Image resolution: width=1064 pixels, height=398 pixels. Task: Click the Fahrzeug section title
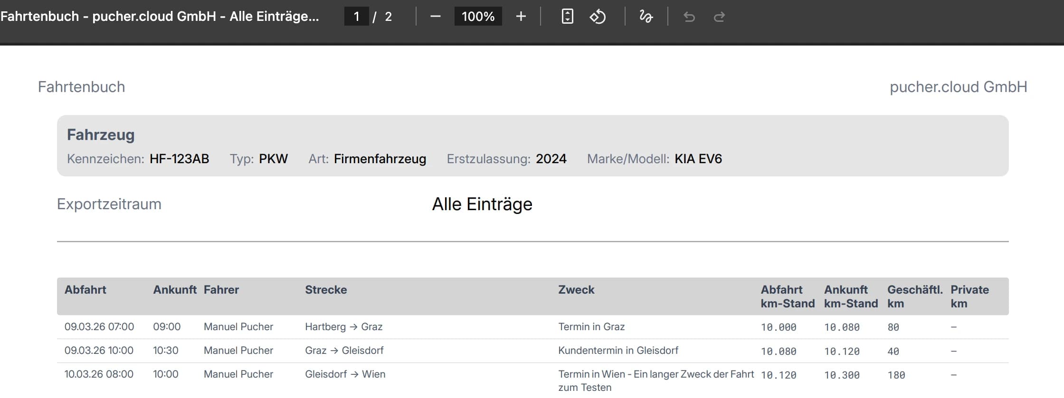pyautogui.click(x=101, y=135)
